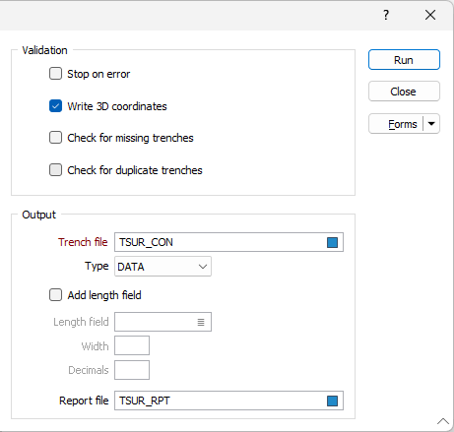Image resolution: width=454 pixels, height=432 pixels.
Task: Click the Forms button
Action: click(x=397, y=124)
